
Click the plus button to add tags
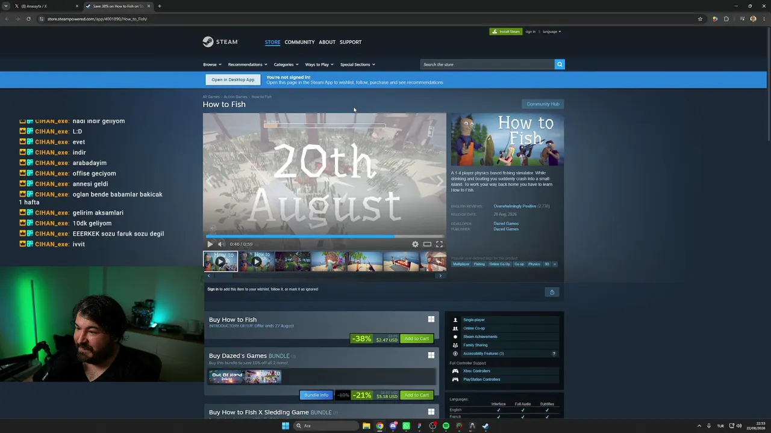point(555,264)
